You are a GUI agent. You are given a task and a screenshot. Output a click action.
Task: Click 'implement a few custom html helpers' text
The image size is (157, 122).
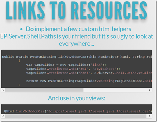pyautogui.click(x=83, y=29)
